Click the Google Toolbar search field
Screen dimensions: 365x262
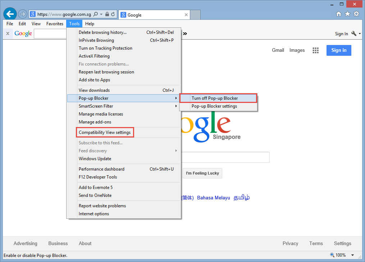pyautogui.click(x=50, y=33)
